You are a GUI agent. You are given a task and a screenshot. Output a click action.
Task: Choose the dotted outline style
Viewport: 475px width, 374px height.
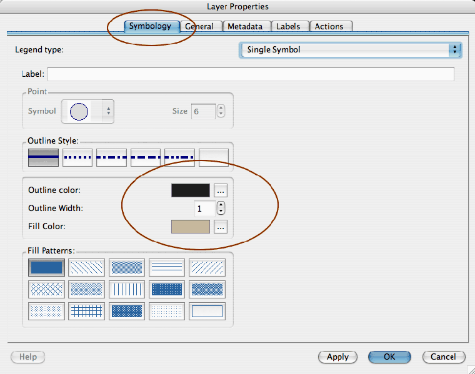(x=77, y=158)
